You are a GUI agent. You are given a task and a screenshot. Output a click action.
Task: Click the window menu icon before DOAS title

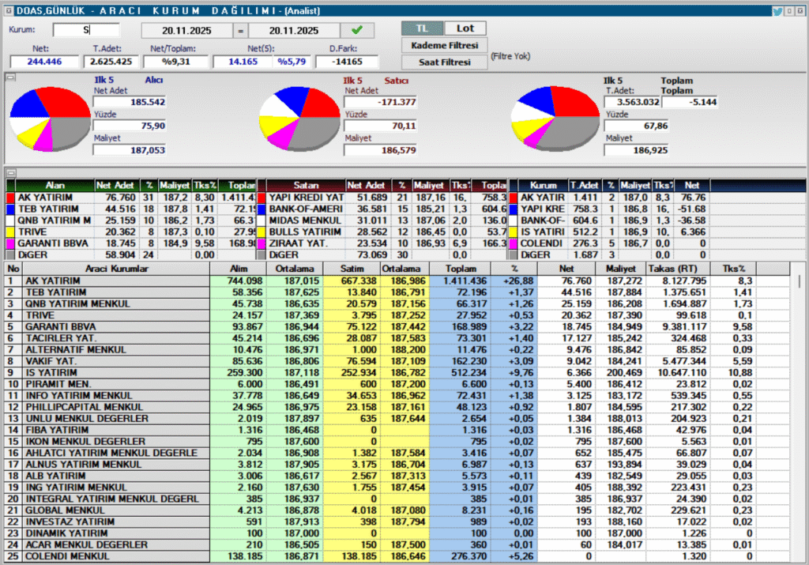[9, 11]
